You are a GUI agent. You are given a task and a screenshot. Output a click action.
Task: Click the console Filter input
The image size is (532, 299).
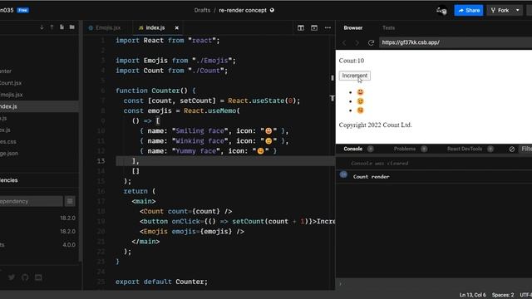(525, 149)
